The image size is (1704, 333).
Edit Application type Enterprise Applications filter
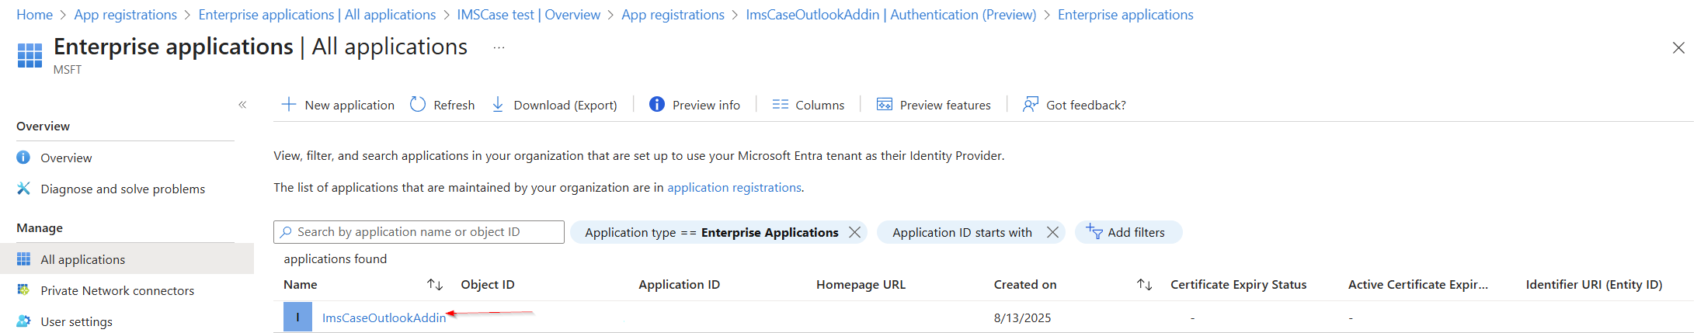point(711,232)
